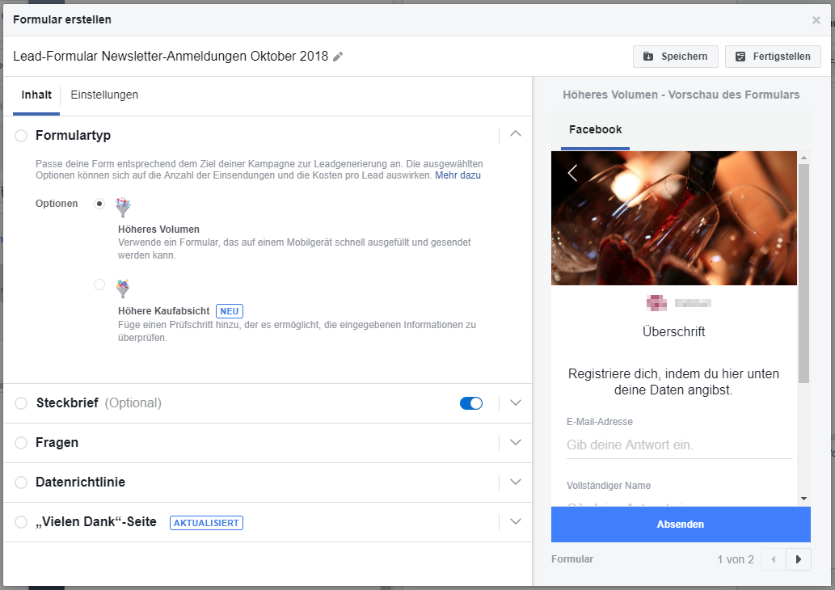The width and height of the screenshot is (835, 590).
Task: Click the Datenrichtlinie heading
Action: coord(80,482)
